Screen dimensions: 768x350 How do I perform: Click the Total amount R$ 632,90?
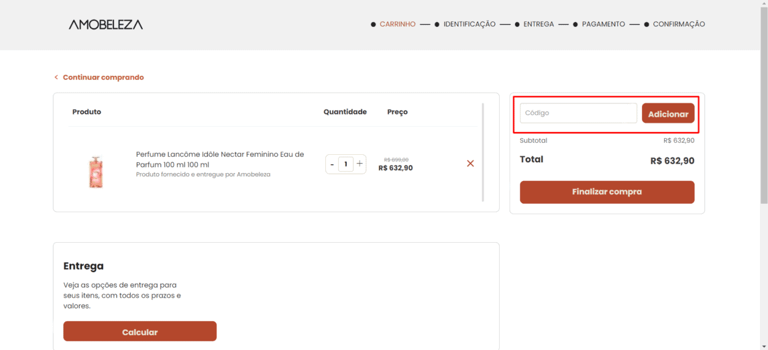point(672,160)
